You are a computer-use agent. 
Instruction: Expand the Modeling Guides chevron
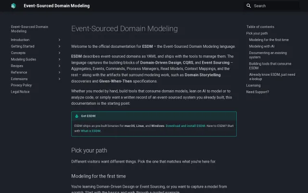[59, 59]
